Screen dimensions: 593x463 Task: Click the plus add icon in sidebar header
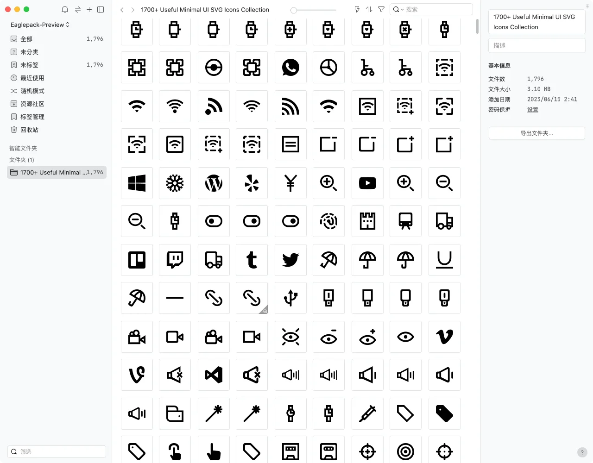pos(89,9)
